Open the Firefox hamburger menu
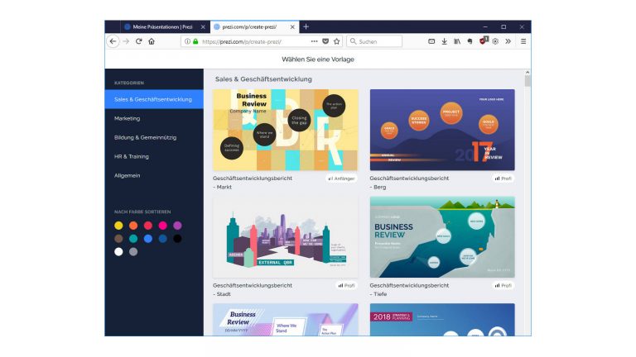636x357 pixels. coord(523,41)
